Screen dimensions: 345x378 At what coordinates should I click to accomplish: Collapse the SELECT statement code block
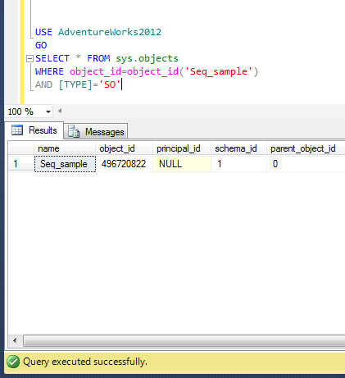[x=30, y=58]
